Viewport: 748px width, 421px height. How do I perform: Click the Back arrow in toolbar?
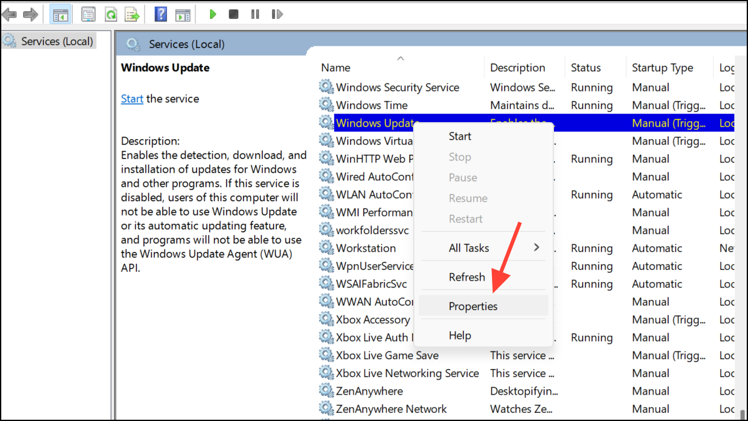9,14
